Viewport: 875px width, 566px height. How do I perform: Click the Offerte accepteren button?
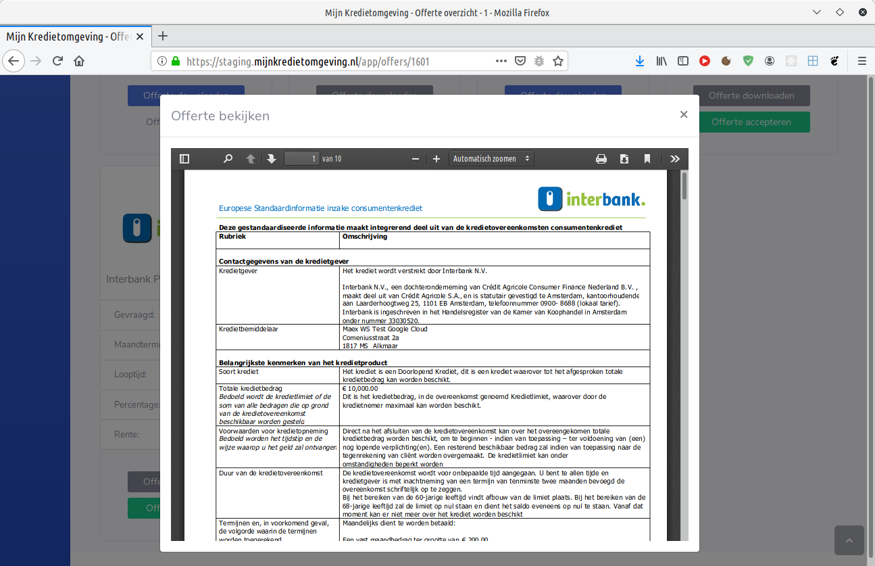coord(751,122)
